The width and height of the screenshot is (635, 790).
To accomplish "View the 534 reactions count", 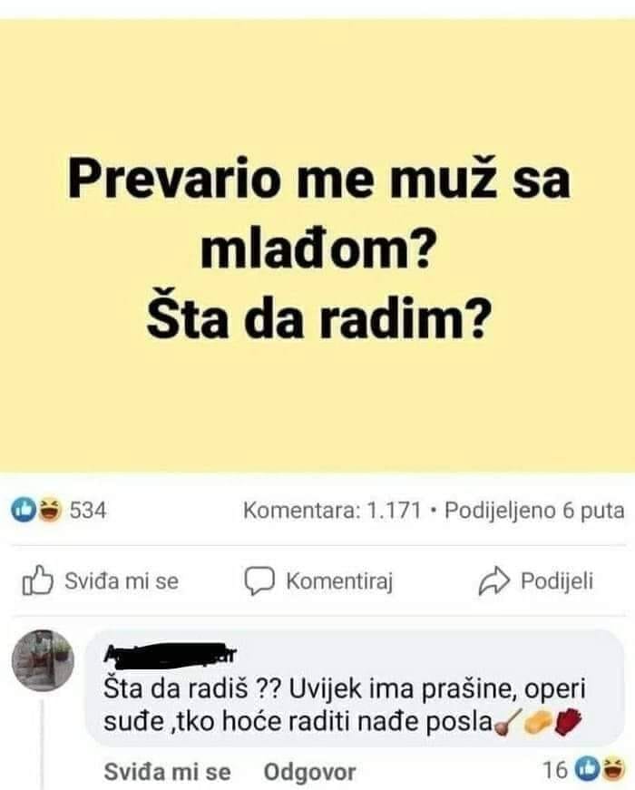I will click(88, 510).
